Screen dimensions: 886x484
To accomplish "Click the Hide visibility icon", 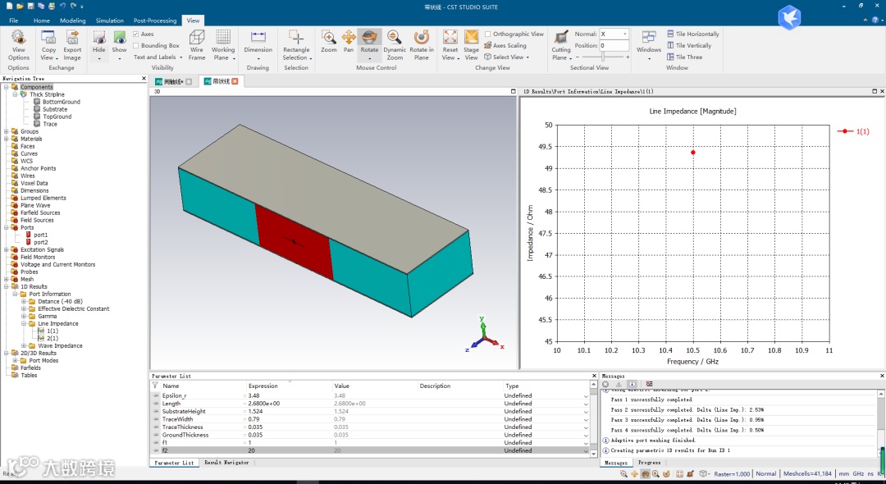I will point(99,38).
